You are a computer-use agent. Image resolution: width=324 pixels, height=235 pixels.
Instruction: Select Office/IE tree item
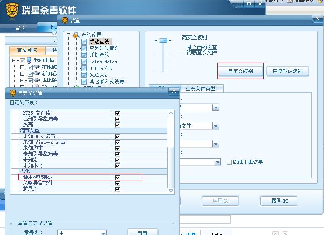[x=100, y=68]
